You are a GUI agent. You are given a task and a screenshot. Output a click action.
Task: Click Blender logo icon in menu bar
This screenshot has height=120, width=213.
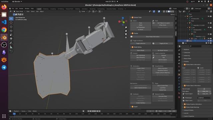[x=10, y=9]
